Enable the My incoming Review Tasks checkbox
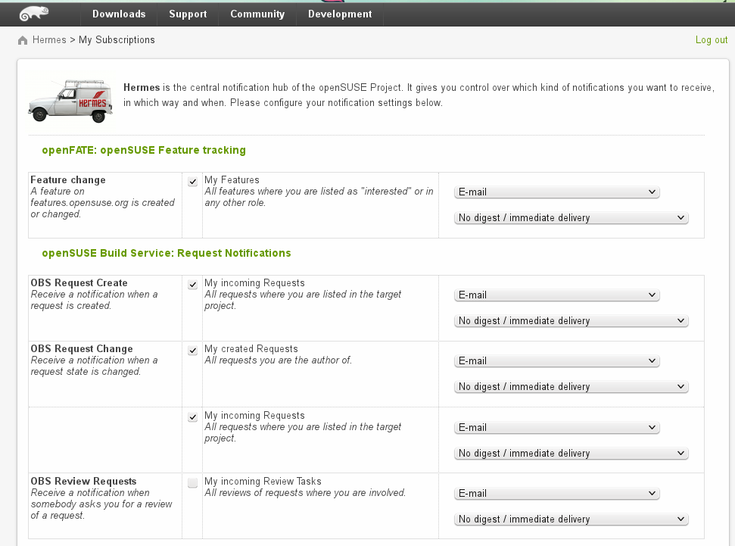735x546 pixels. (193, 482)
